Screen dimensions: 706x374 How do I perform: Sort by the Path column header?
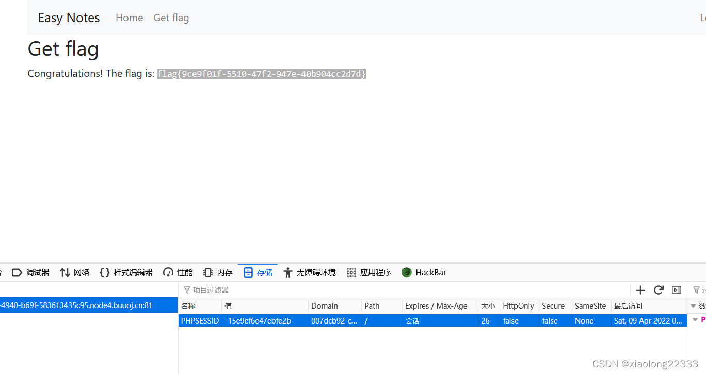tap(382, 306)
